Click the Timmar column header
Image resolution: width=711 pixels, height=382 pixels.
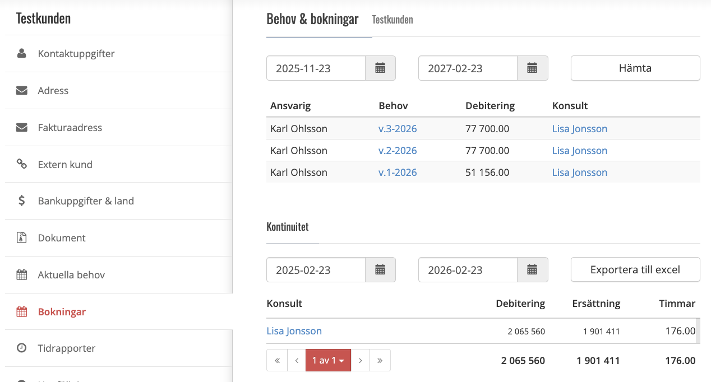pos(677,304)
